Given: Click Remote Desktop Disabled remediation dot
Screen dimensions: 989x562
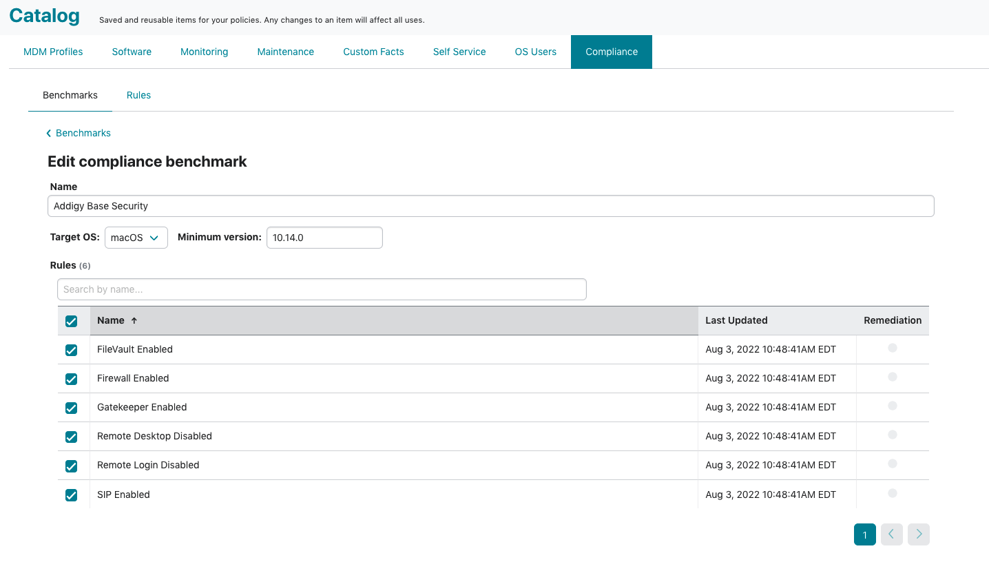Looking at the screenshot, I should tap(893, 435).
